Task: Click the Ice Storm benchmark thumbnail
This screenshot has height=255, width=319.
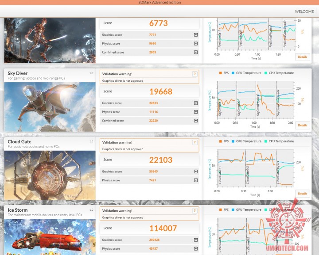Action: click(x=50, y=237)
